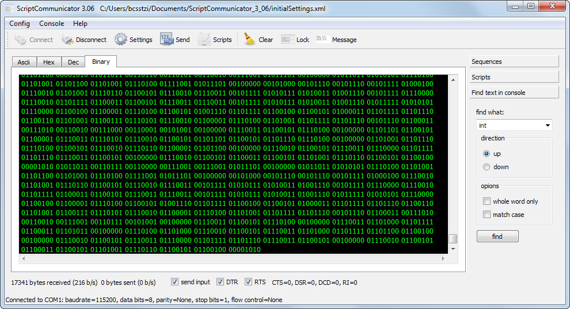The image size is (570, 309).
Task: Click the Message toolbar icon
Action: [322, 39]
